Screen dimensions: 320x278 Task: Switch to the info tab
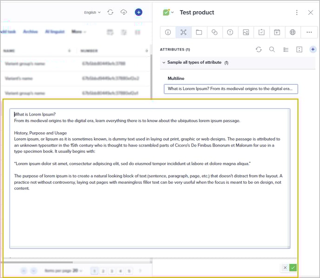click(168, 32)
